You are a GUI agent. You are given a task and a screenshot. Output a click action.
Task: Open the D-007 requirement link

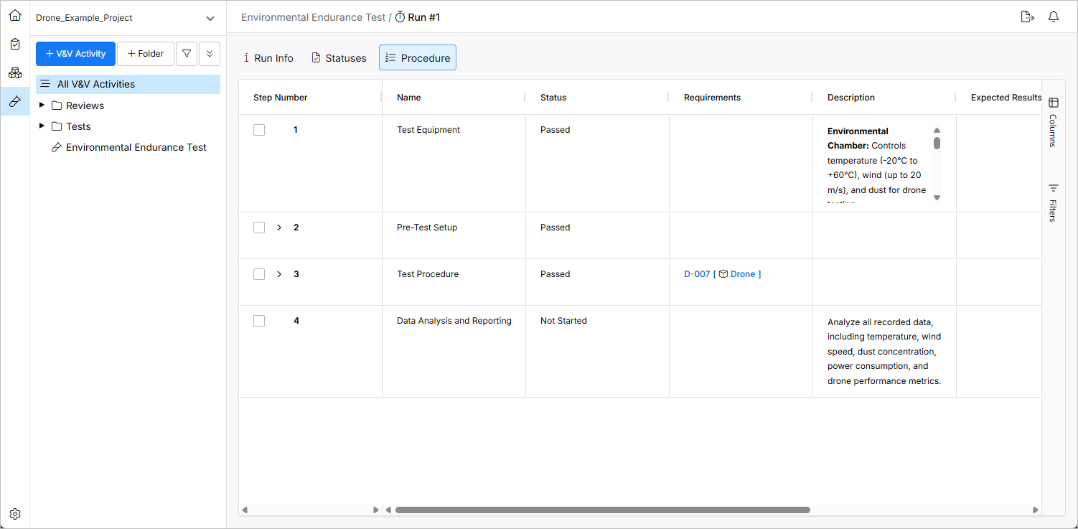tap(697, 274)
